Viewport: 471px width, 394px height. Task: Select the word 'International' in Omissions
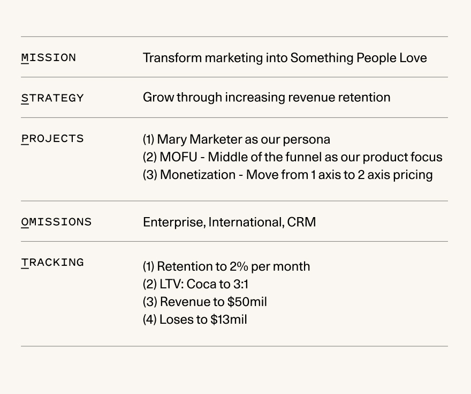pos(246,222)
